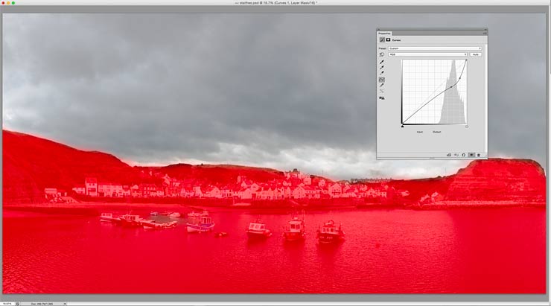Image resolution: width=551 pixels, height=306 pixels.
Task: Delete the Curves adjustment layer
Action: [478, 155]
